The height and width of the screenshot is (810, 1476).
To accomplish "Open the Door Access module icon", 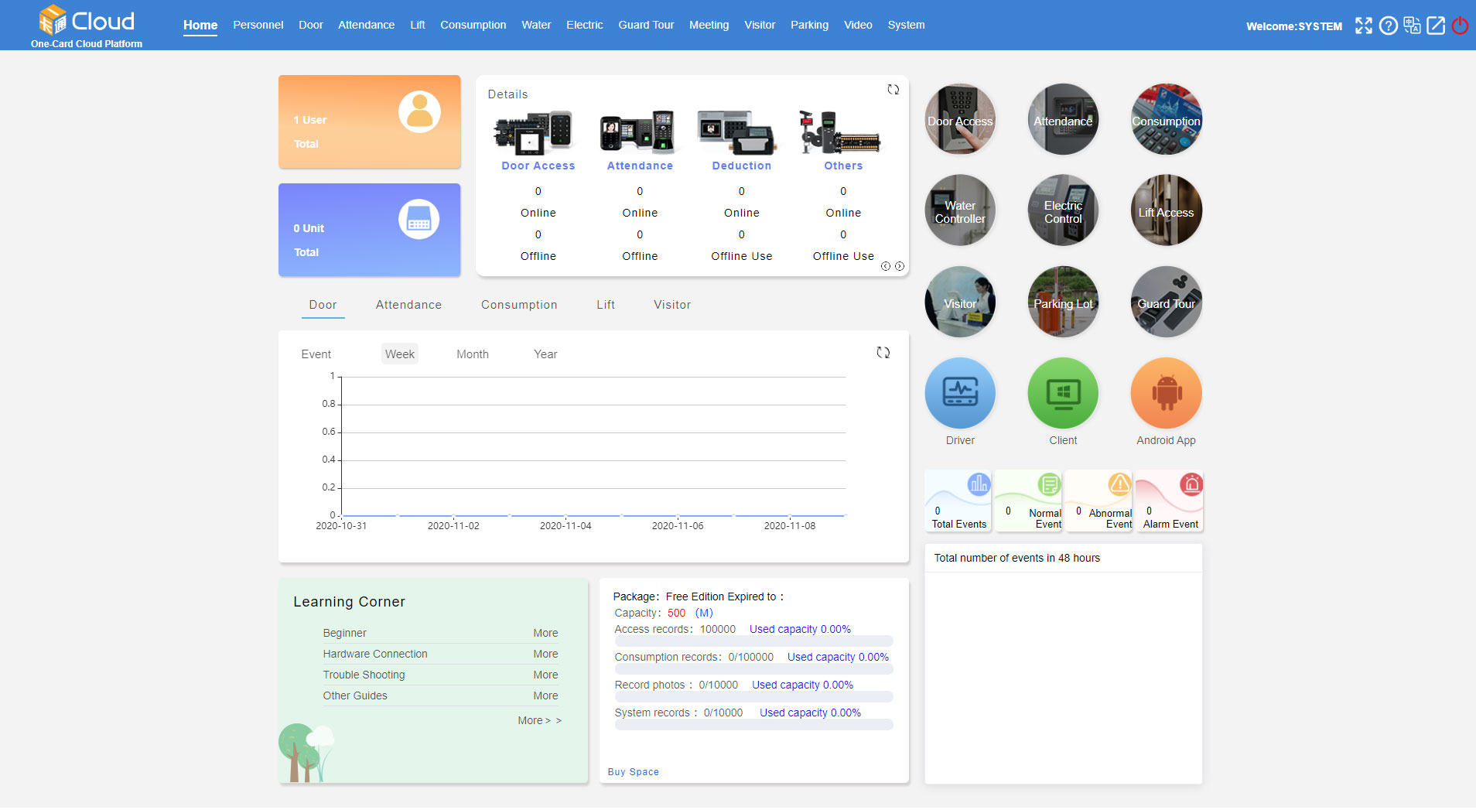I will pos(959,120).
